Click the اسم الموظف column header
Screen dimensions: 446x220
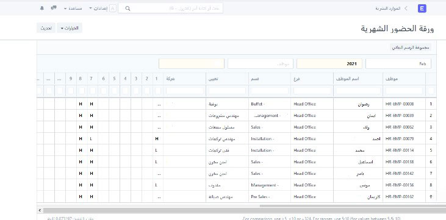pyautogui.click(x=358, y=79)
